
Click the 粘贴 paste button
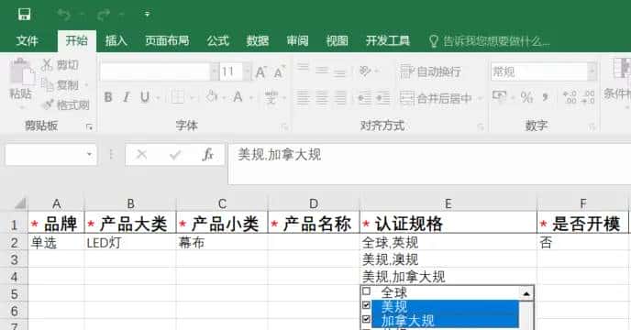21,80
